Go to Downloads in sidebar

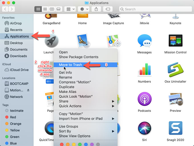(18, 56)
